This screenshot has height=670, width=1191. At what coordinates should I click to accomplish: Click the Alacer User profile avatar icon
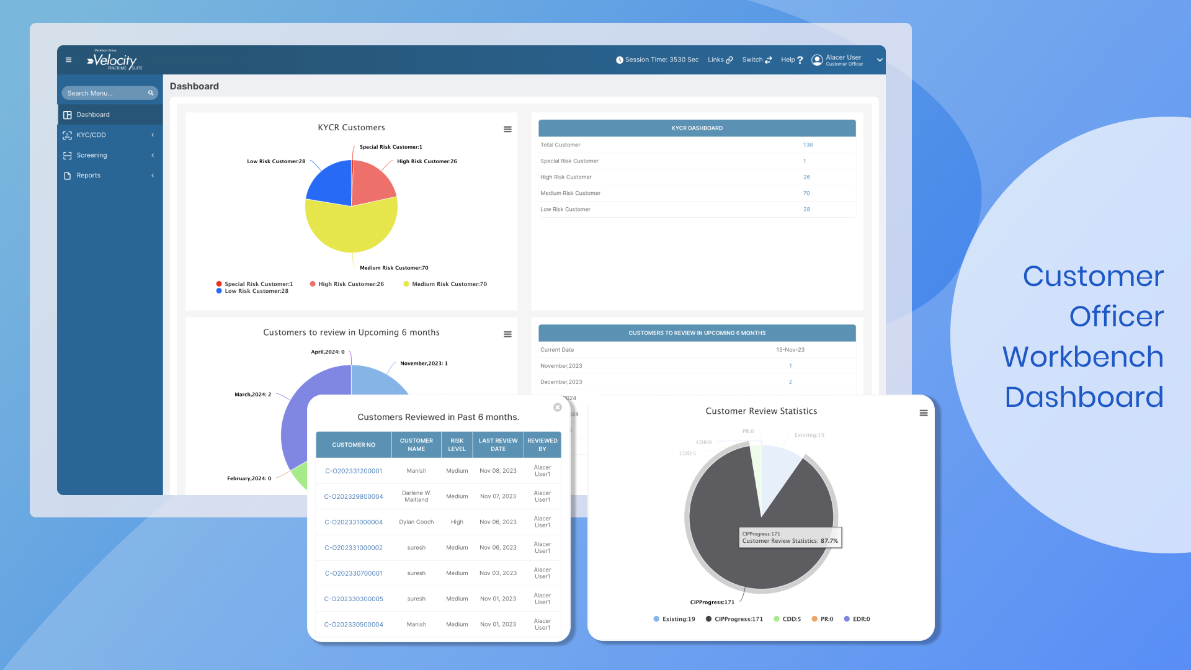[x=817, y=60]
